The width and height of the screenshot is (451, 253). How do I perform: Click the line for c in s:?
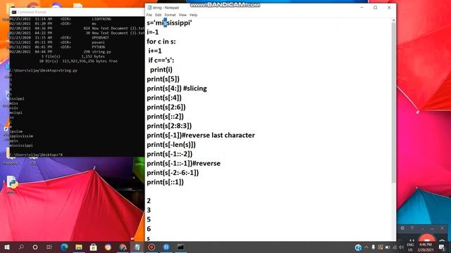point(161,41)
